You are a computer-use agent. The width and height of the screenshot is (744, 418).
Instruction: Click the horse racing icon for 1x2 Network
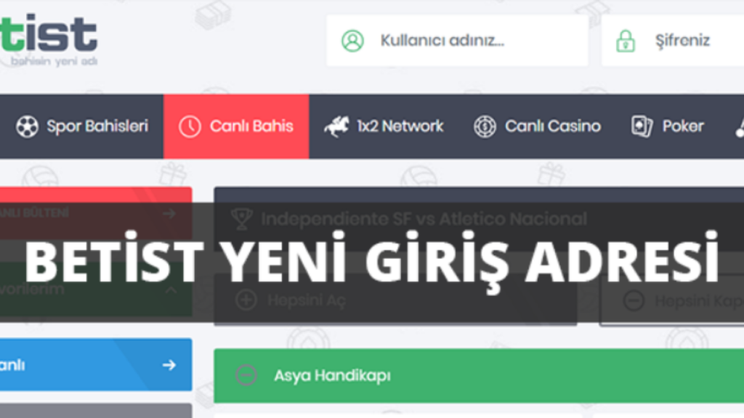(336, 126)
